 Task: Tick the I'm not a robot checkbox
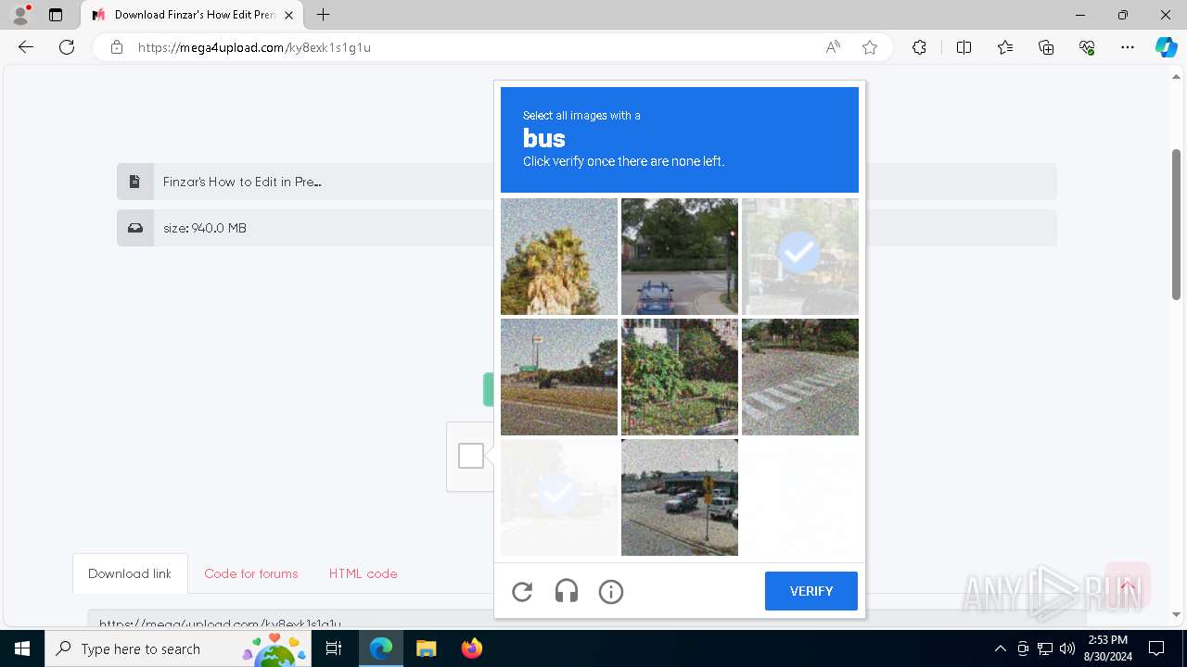click(471, 456)
